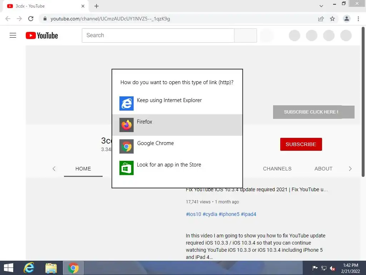
Task: Open File Explorer from the taskbar
Action: point(51,268)
